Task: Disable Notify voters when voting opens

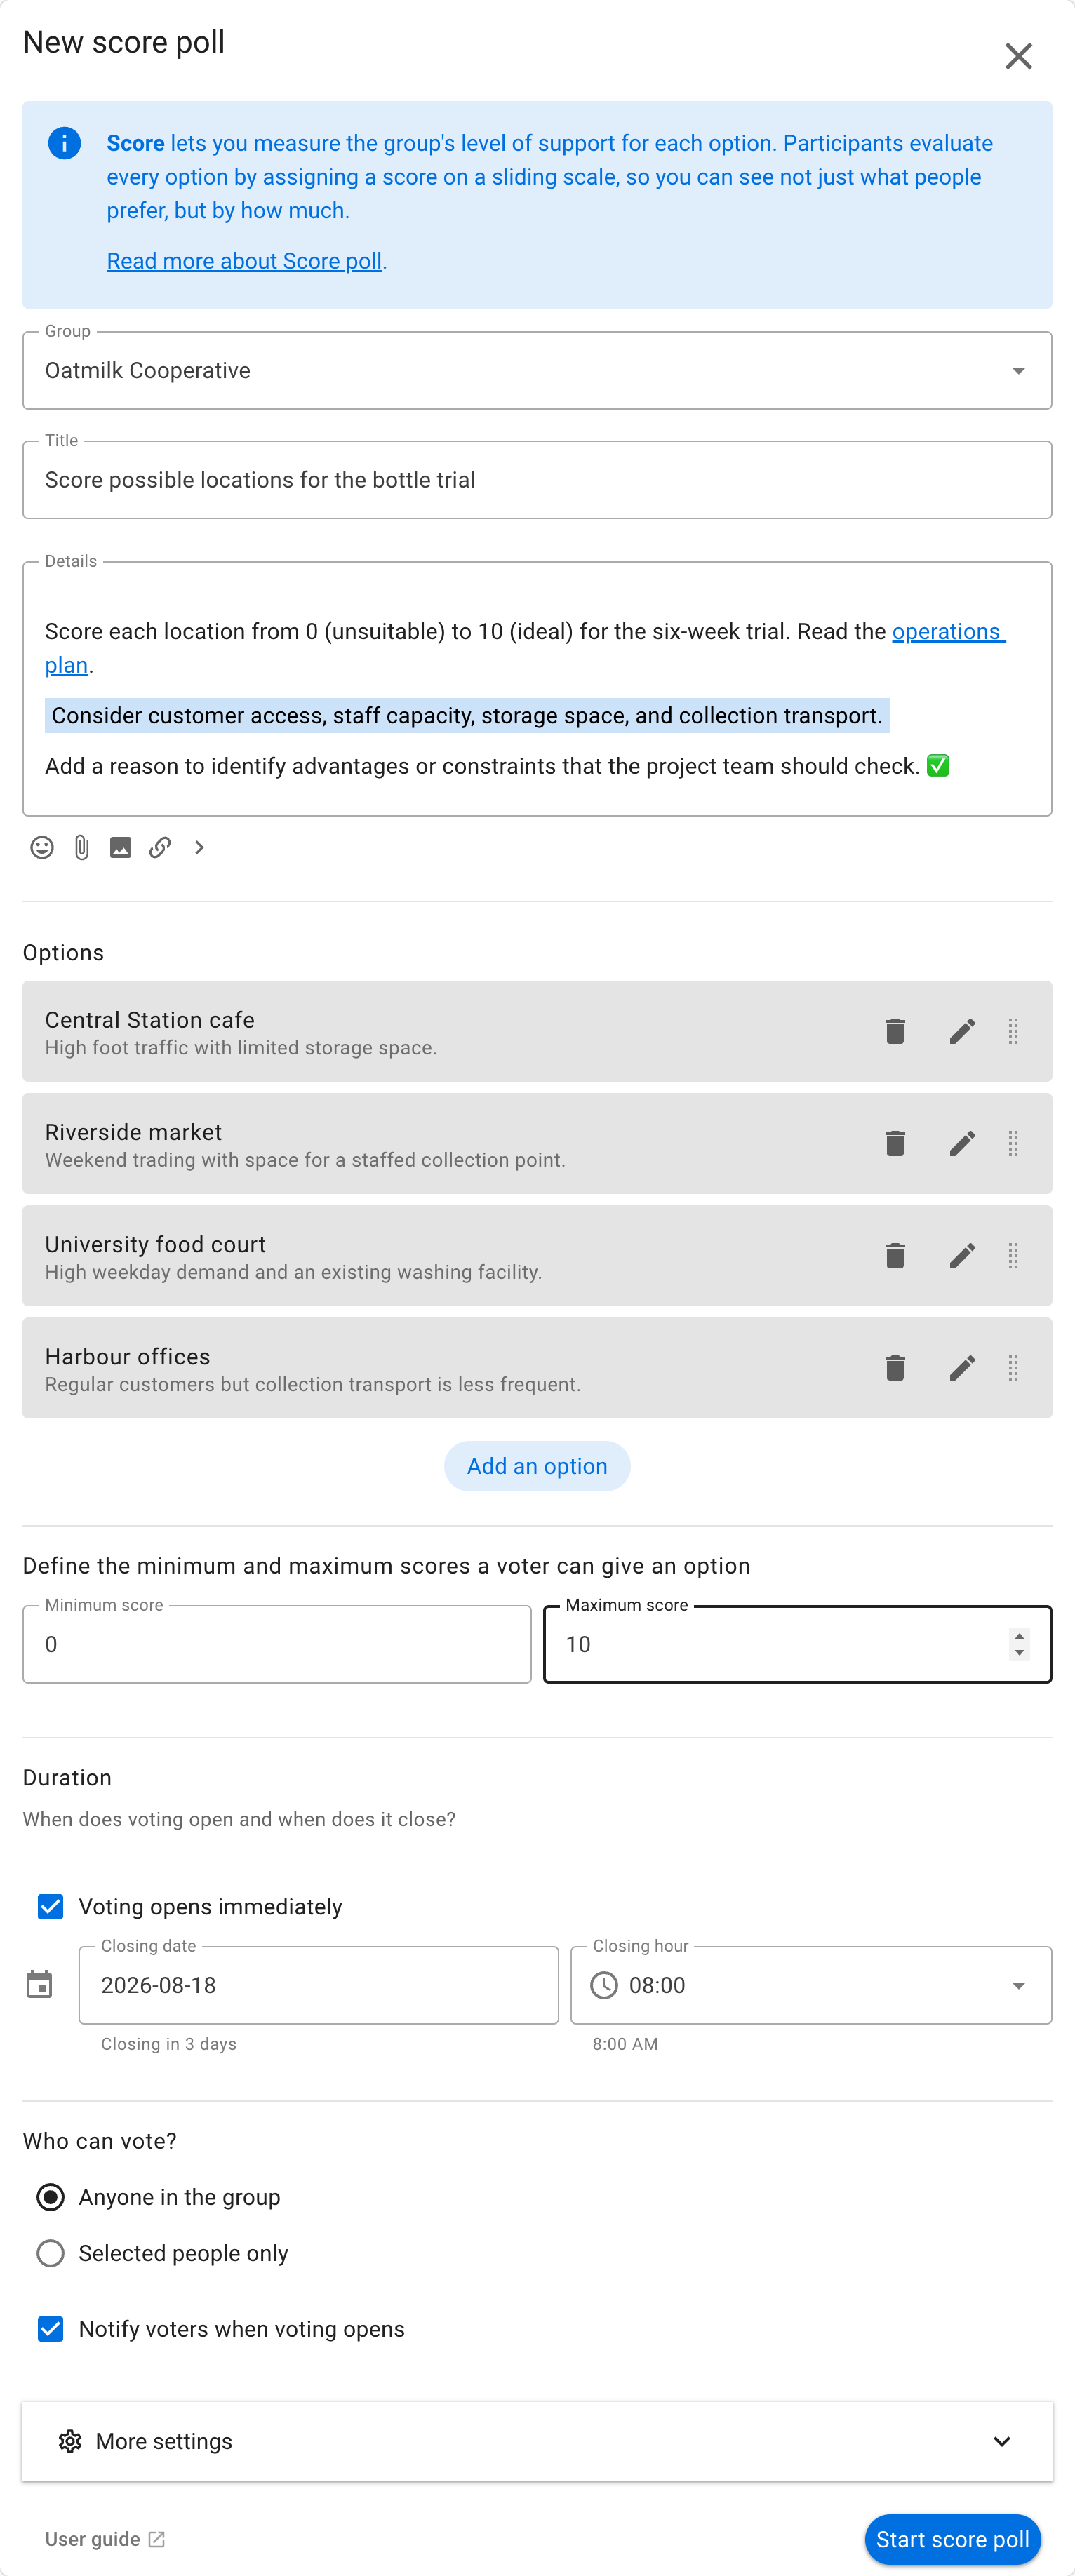Action: pos(51,2328)
